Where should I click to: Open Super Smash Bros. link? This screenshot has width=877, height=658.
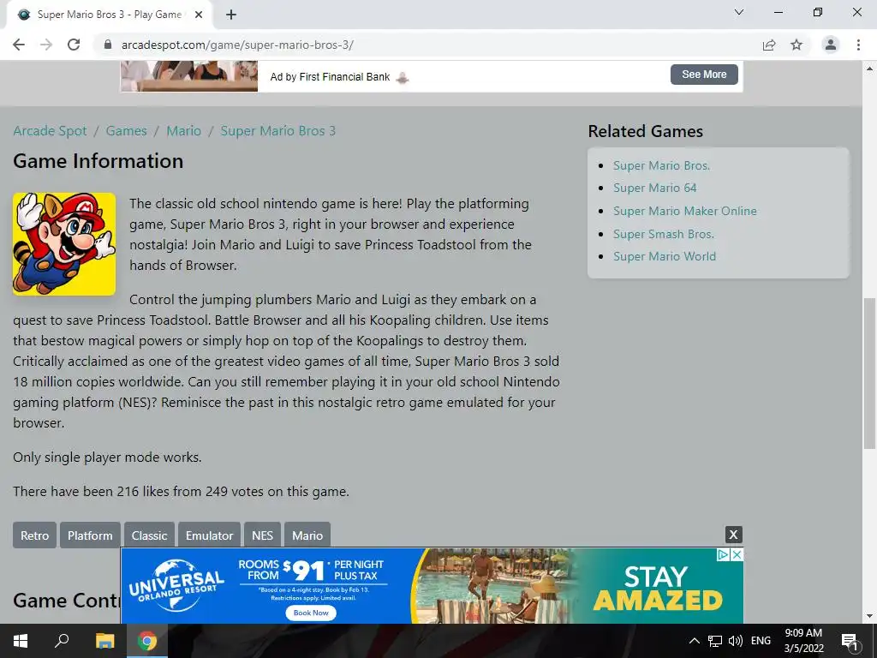coord(664,234)
